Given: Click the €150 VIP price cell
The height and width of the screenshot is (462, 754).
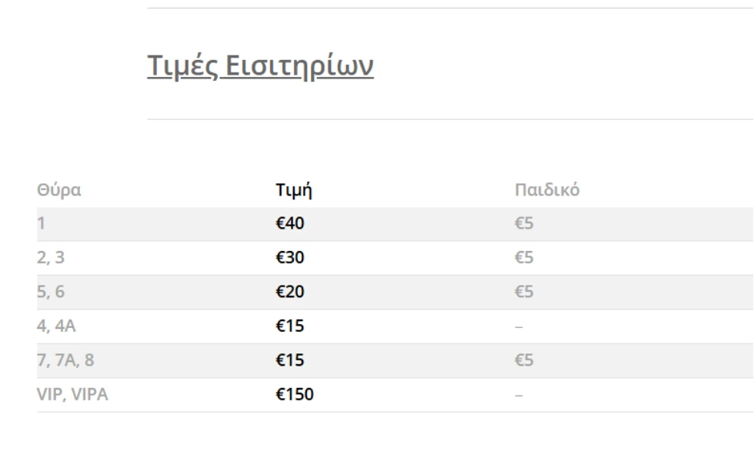Looking at the screenshot, I should click(295, 395).
